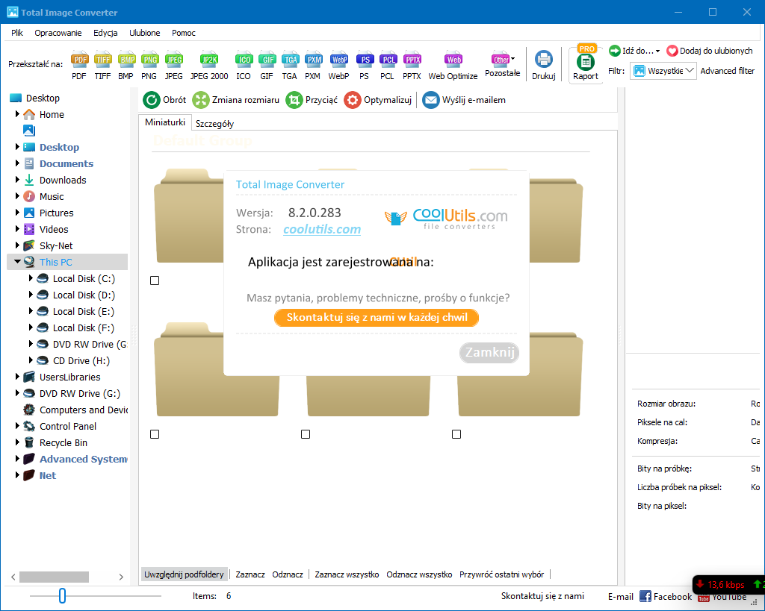The height and width of the screenshot is (611, 765).
Task: Open the Edycja menu
Action: [x=105, y=33]
